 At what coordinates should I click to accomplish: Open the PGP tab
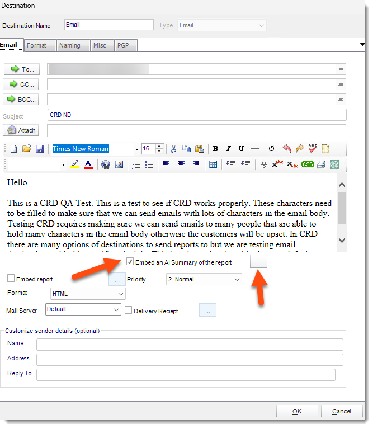pyautogui.click(x=122, y=45)
